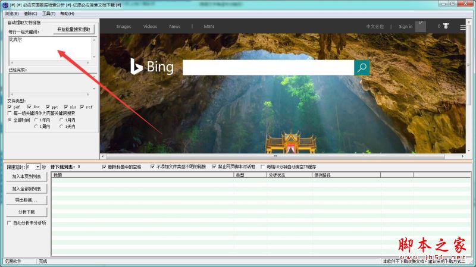This screenshot has height=267, width=476.
Task: Click 开始批量搜索提取 button
Action: click(74, 29)
